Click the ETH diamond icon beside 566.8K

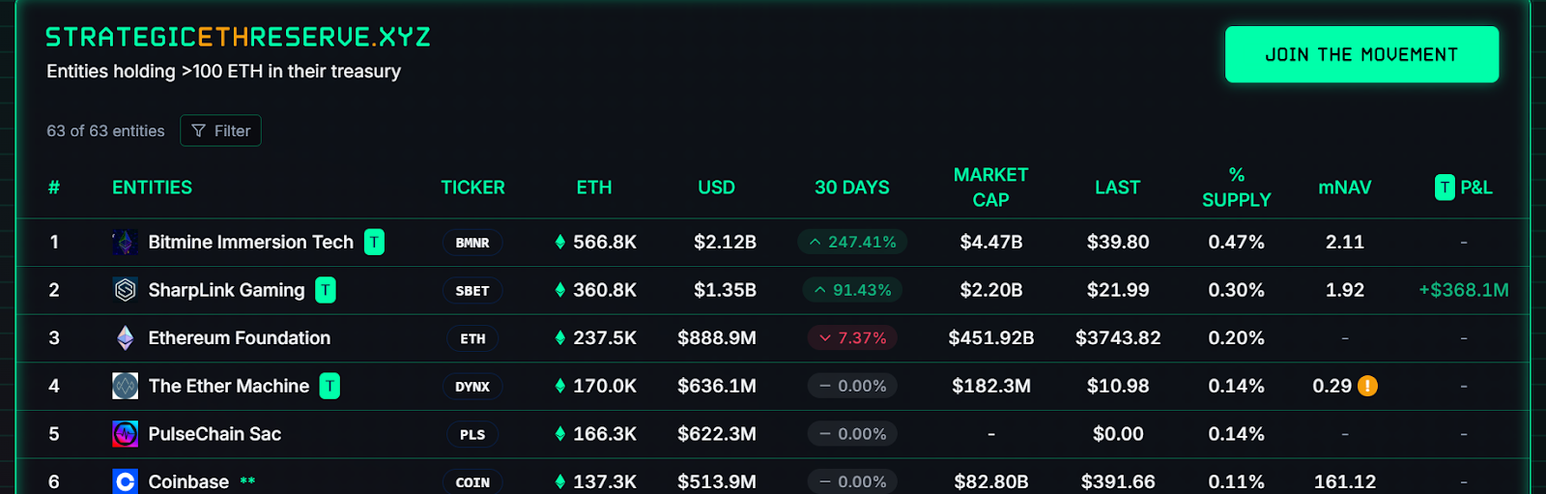tap(560, 243)
